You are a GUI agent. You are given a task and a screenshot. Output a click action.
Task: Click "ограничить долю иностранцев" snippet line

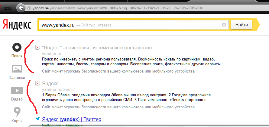click(x=126, y=100)
